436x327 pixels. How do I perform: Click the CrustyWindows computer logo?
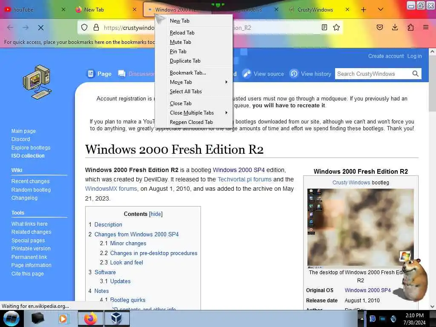point(37,82)
